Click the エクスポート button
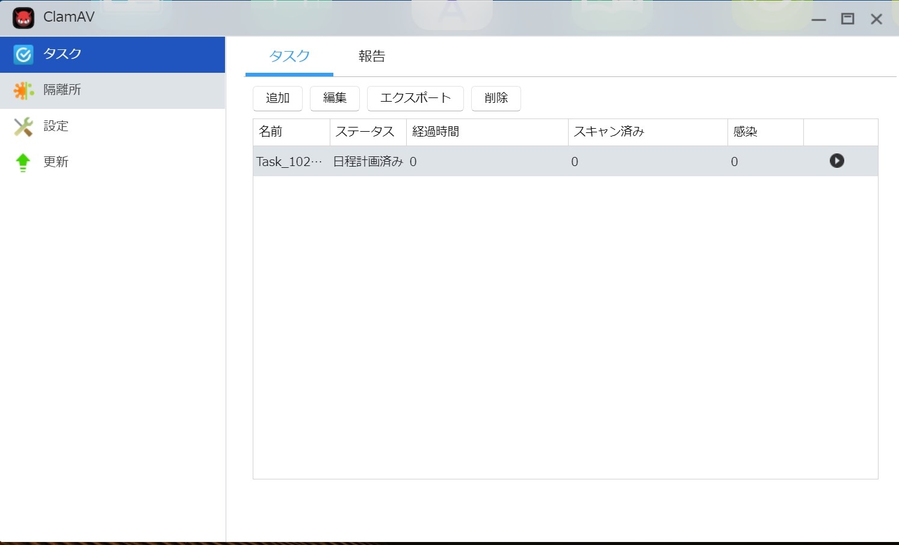The height and width of the screenshot is (545, 899). tap(415, 98)
